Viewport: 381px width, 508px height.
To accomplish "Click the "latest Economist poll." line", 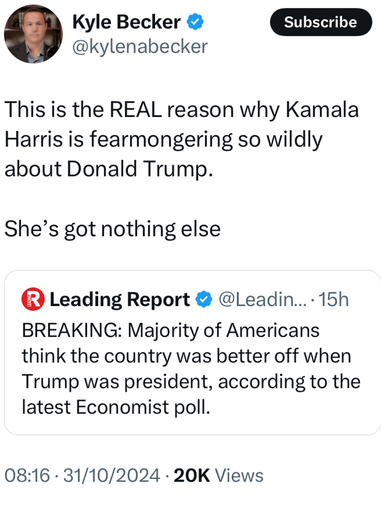I will 116,407.
